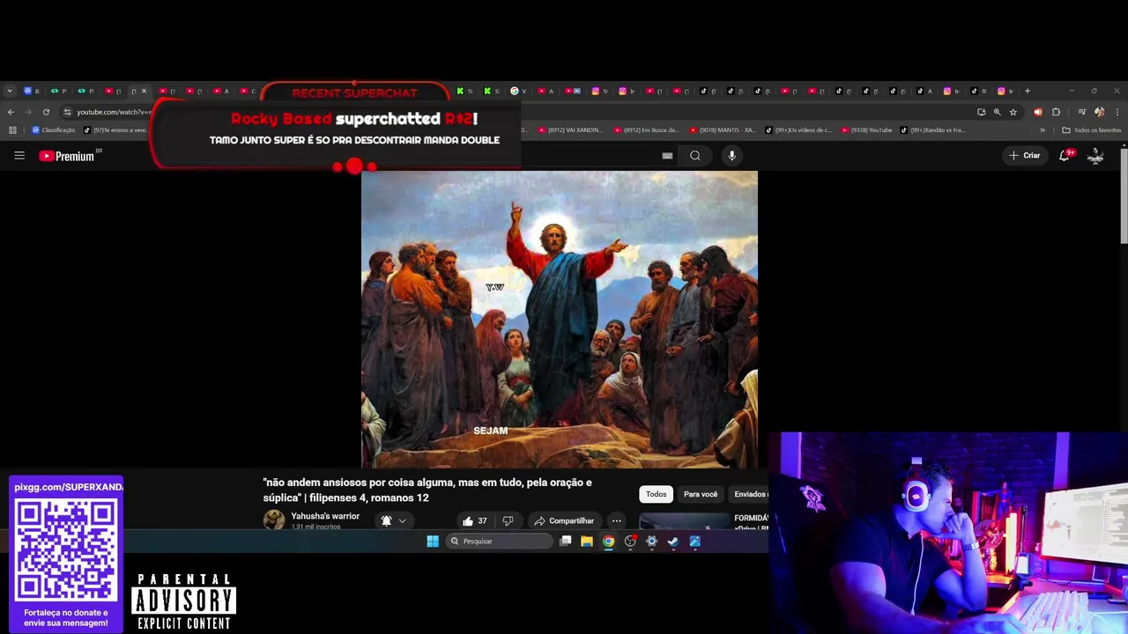
Task: Open Chrome extensions puzzle icon
Action: click(1056, 112)
